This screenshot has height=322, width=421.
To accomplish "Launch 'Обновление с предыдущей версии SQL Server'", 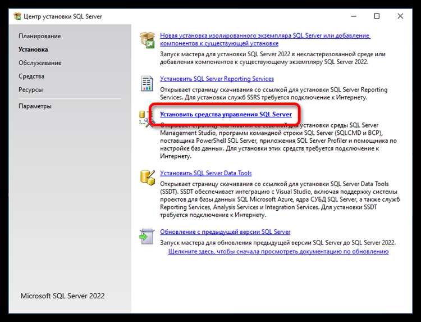I will click(225, 232).
